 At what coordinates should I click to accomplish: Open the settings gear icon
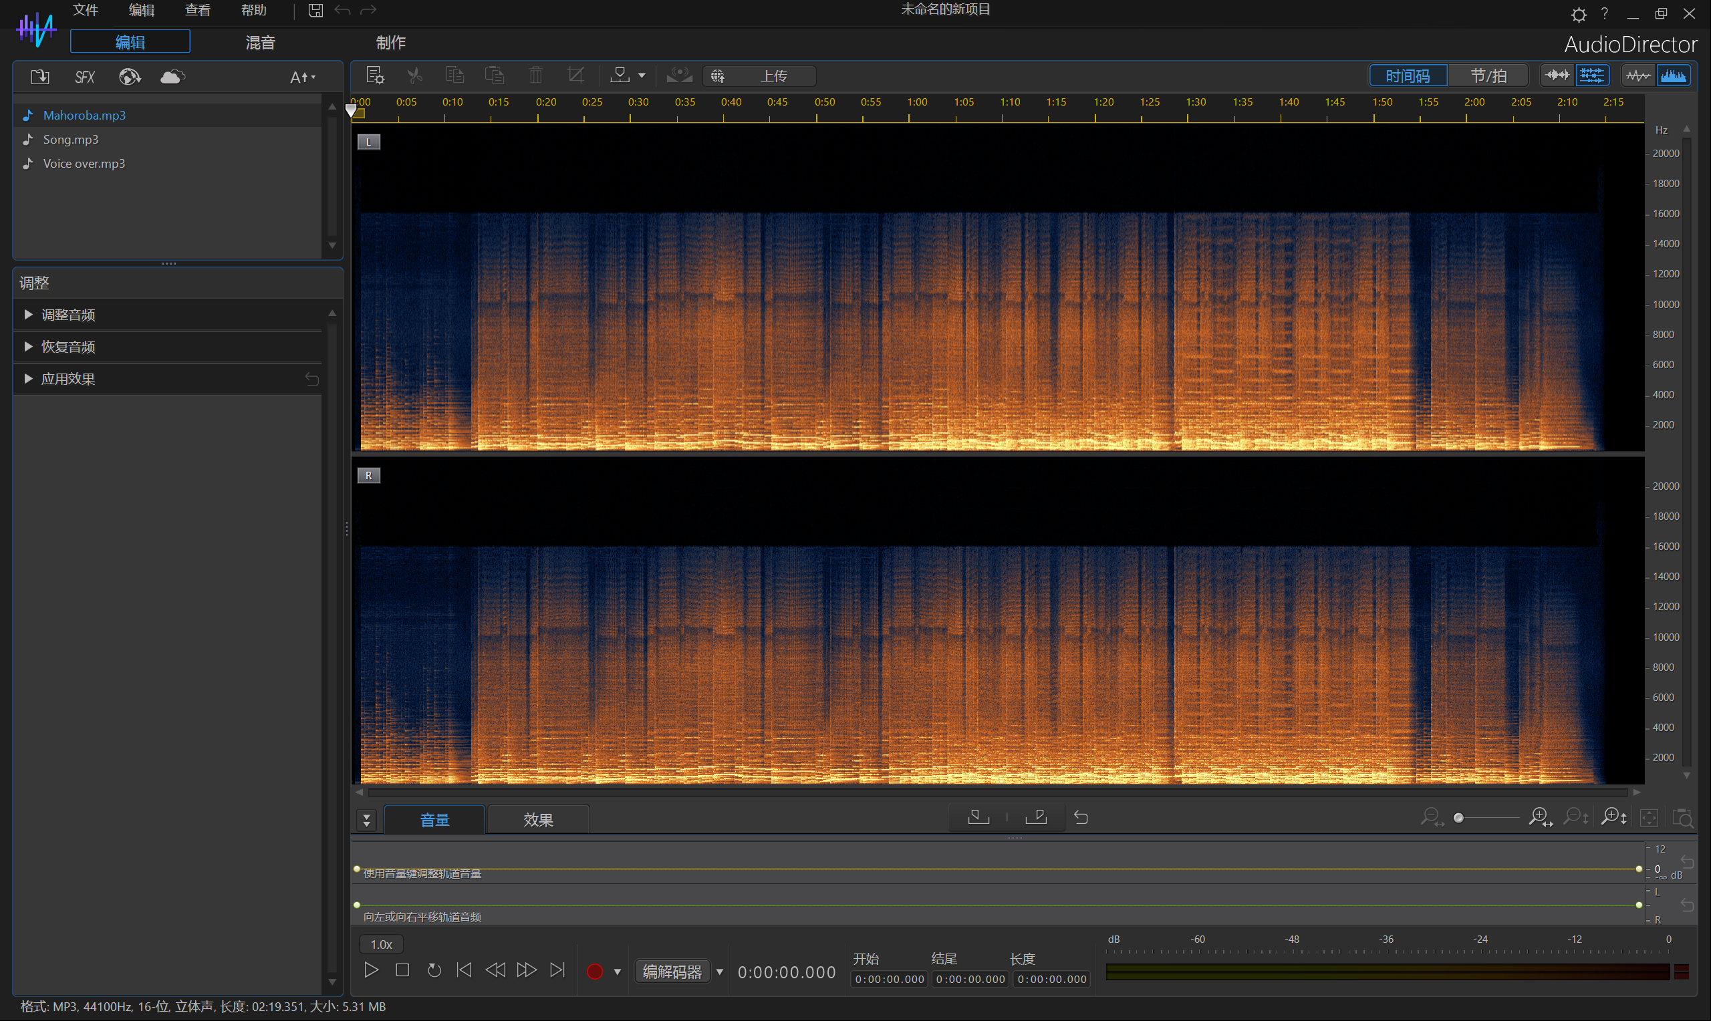(1579, 15)
